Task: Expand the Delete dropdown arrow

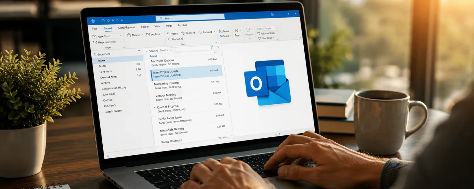Action: [142, 35]
